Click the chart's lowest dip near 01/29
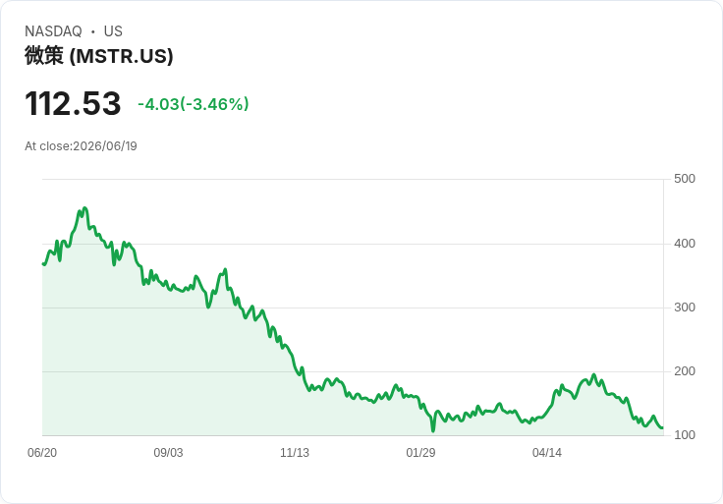Screen dimensions: 723x504 pyautogui.click(x=433, y=430)
